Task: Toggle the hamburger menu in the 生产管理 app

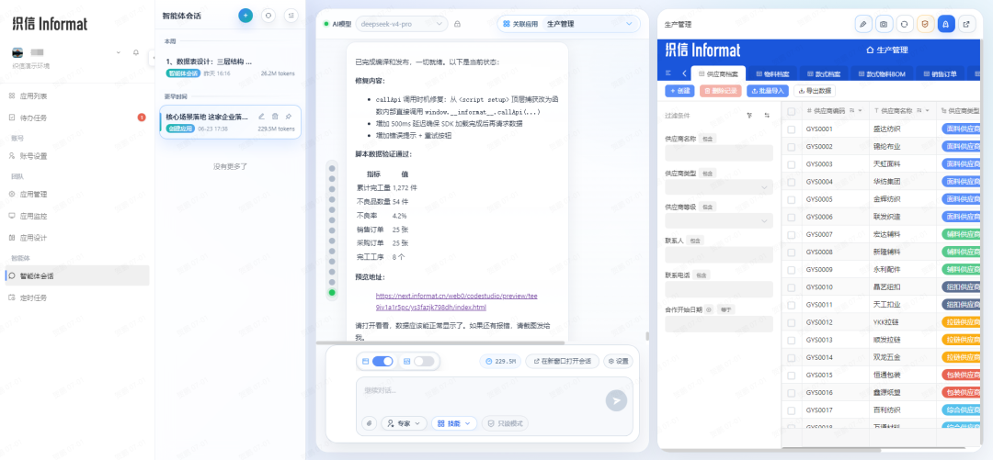Action: [668, 73]
